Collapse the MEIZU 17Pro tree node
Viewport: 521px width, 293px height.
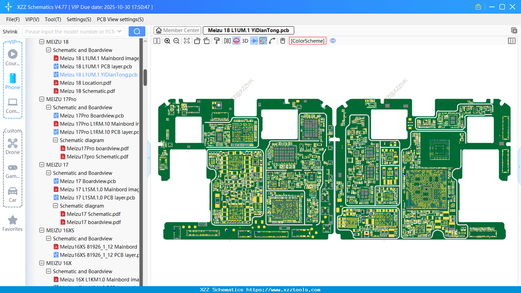42,99
